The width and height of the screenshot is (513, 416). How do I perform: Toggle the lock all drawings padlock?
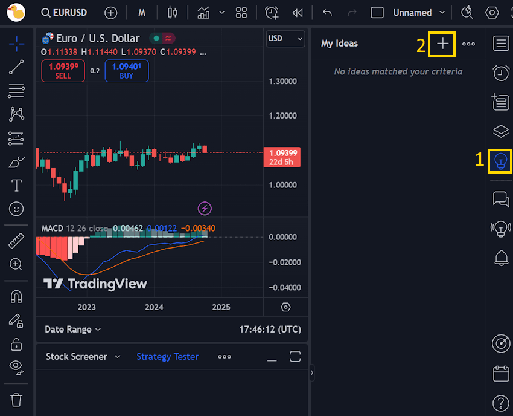pyautogui.click(x=16, y=344)
